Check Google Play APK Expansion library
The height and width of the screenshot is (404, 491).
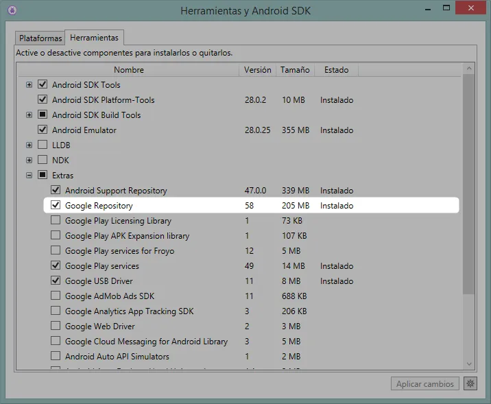56,235
